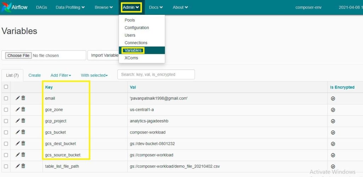Click trash icon for gcs_bucket row

[x=23, y=132]
